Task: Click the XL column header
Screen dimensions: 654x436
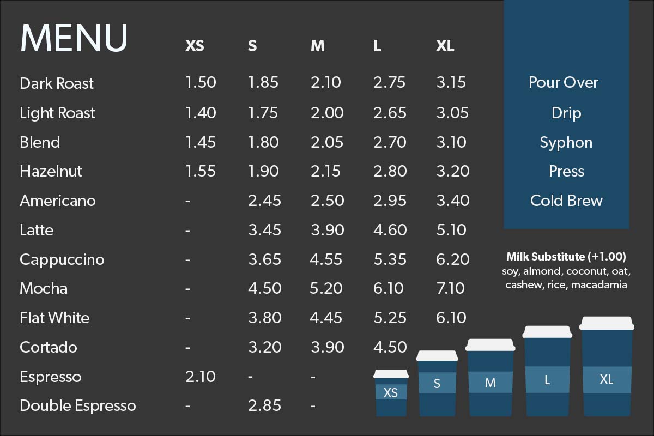Action: coord(445,46)
